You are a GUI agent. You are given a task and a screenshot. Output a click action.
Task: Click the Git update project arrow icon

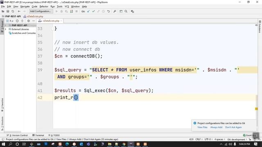tap(88, 11)
